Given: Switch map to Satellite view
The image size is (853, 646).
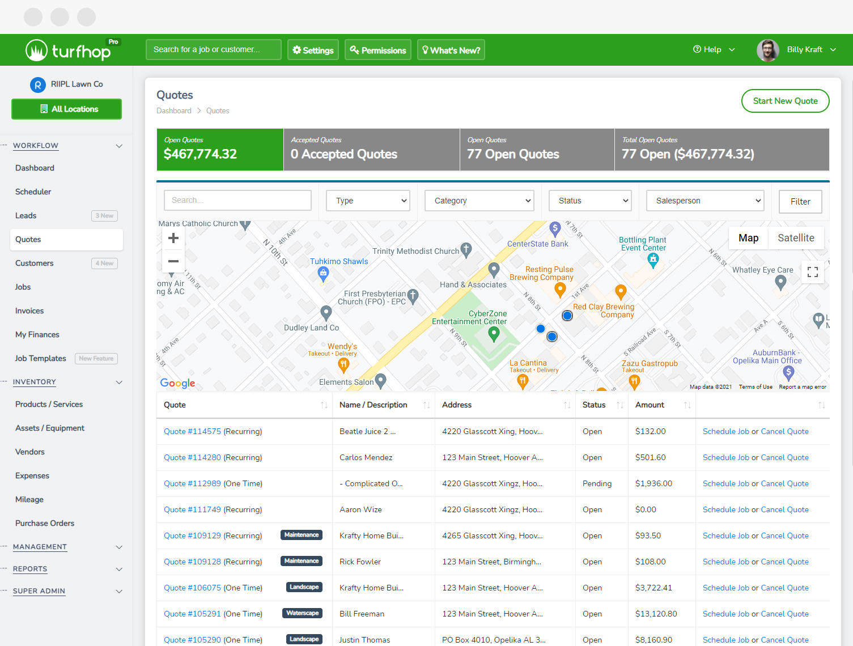Looking at the screenshot, I should pos(796,238).
